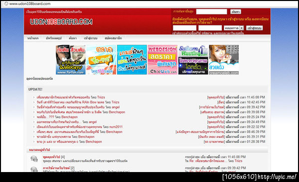Viewport: 299px width, 182px height.
Task: Open the creamceleb.com banner ad
Action: [x=224, y=60]
